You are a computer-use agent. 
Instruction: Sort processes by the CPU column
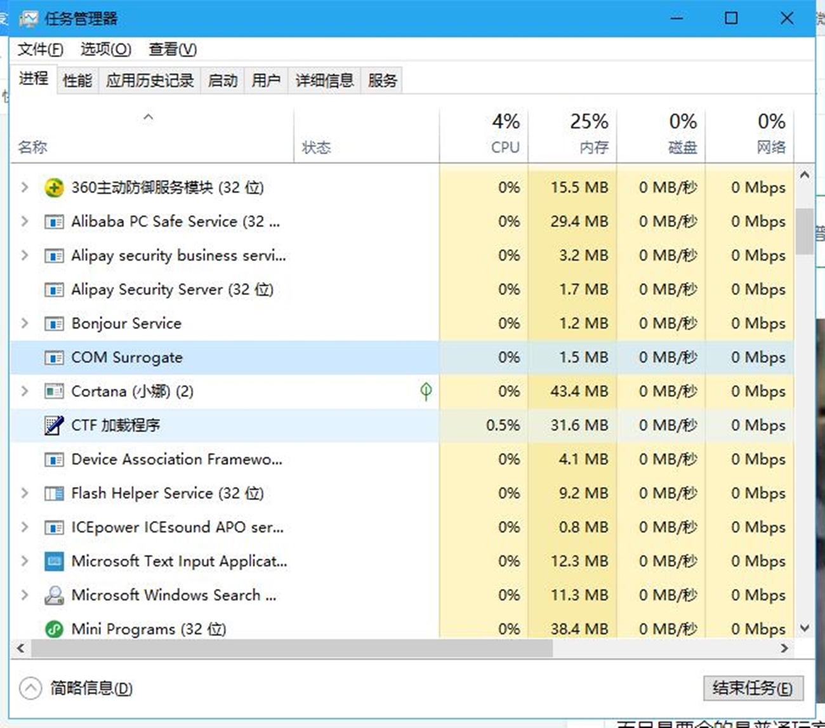click(505, 133)
